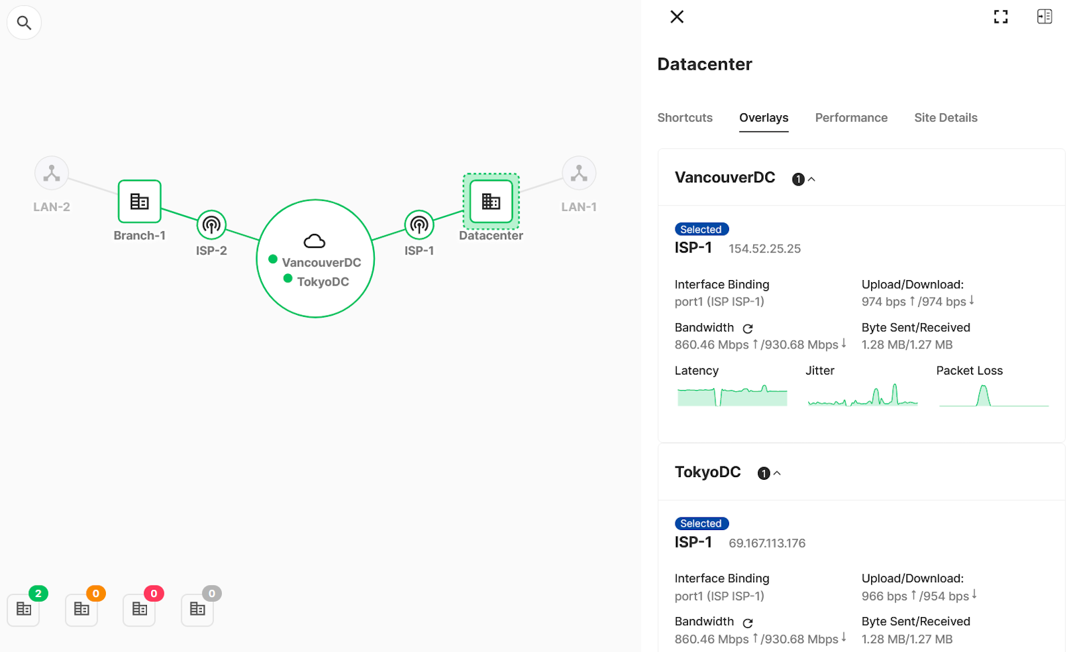
Task: Enter fullscreen view of the panel
Action: [x=1001, y=16]
